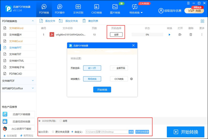Viewport: 208px width, 139px height.
Task: Click the help icon left of OCR文字识别
Action: click(39, 121)
